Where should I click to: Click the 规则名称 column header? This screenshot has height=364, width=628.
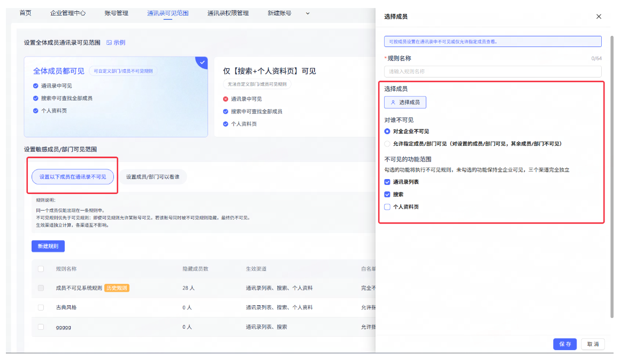(66, 269)
